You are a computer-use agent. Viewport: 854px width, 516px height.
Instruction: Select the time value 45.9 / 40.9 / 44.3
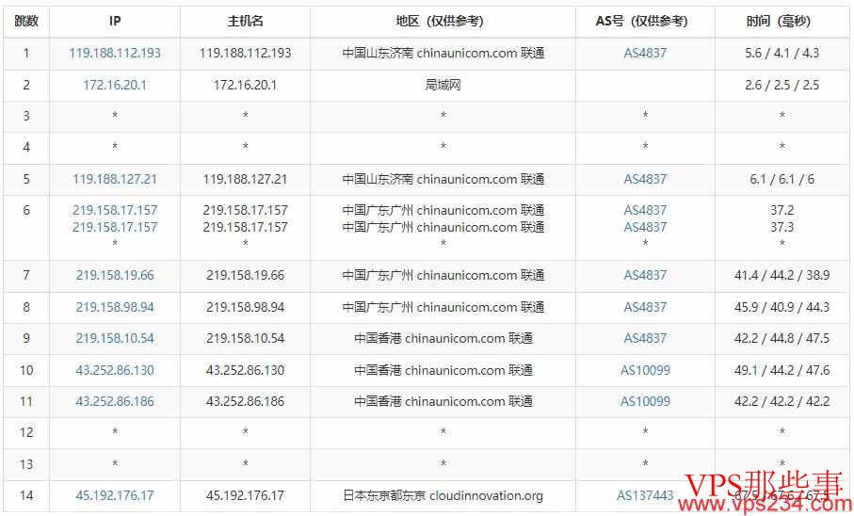coord(781,307)
